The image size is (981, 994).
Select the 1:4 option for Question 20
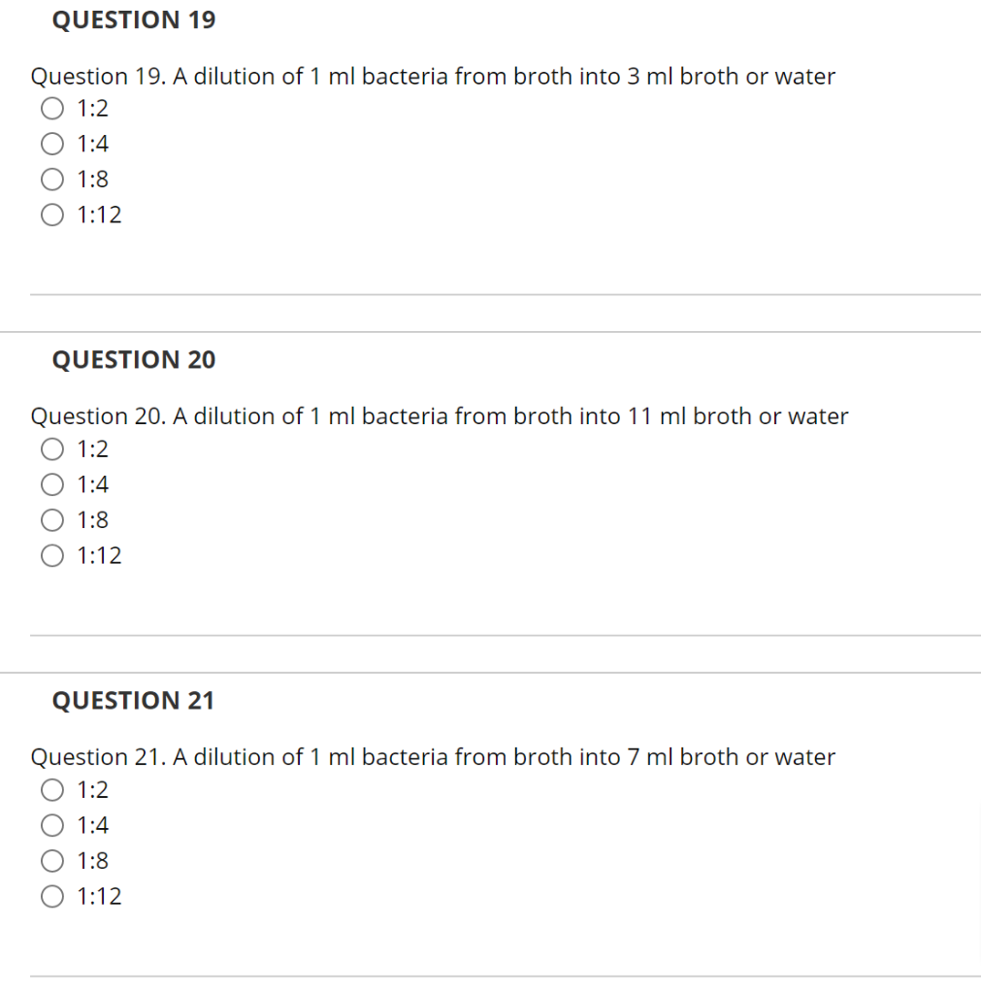click(x=51, y=484)
